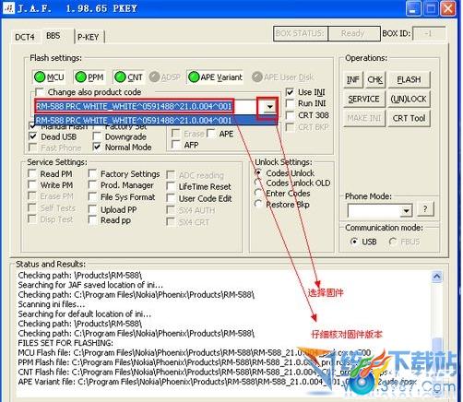The width and height of the screenshot is (463, 402).
Task: Click the FILES SET FOR FLASHING line
Action: [65, 343]
